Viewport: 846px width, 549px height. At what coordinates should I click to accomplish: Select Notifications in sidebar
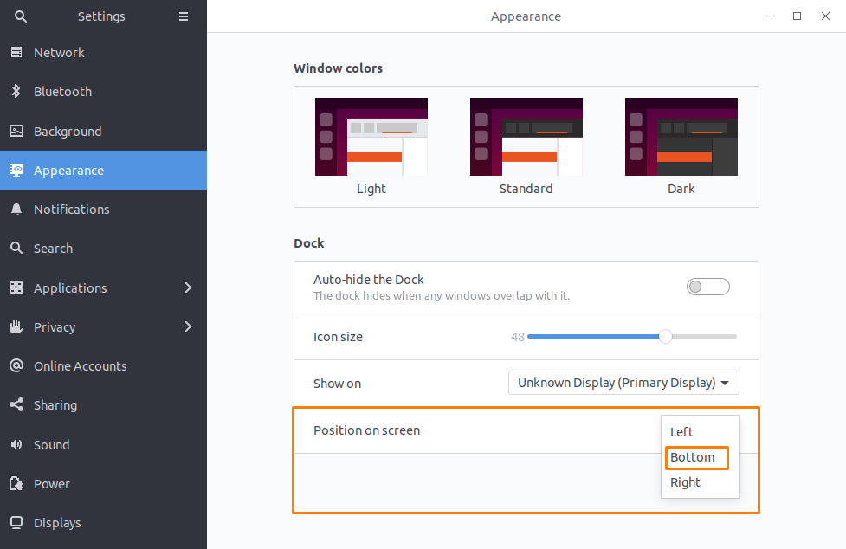(103, 210)
